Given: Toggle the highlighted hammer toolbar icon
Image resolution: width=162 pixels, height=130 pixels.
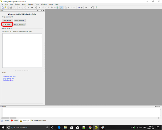Looking at the screenshot, I should coord(61,7).
